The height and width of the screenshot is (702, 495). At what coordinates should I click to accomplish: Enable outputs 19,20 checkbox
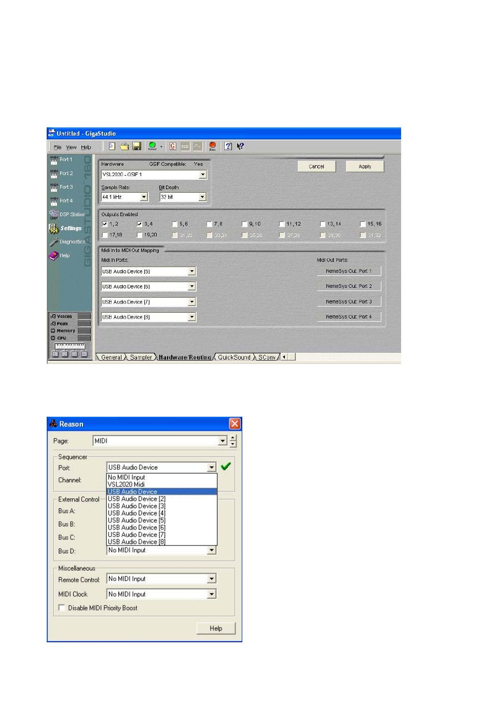point(140,235)
